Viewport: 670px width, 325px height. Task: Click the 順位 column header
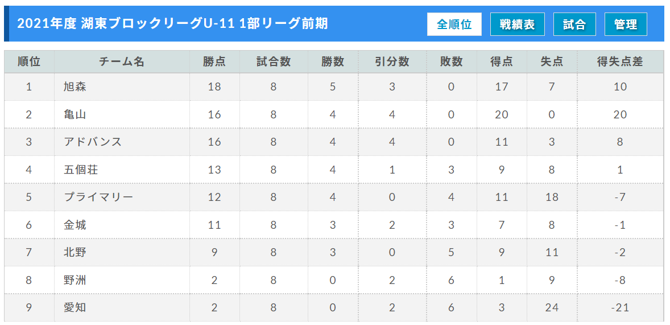29,62
